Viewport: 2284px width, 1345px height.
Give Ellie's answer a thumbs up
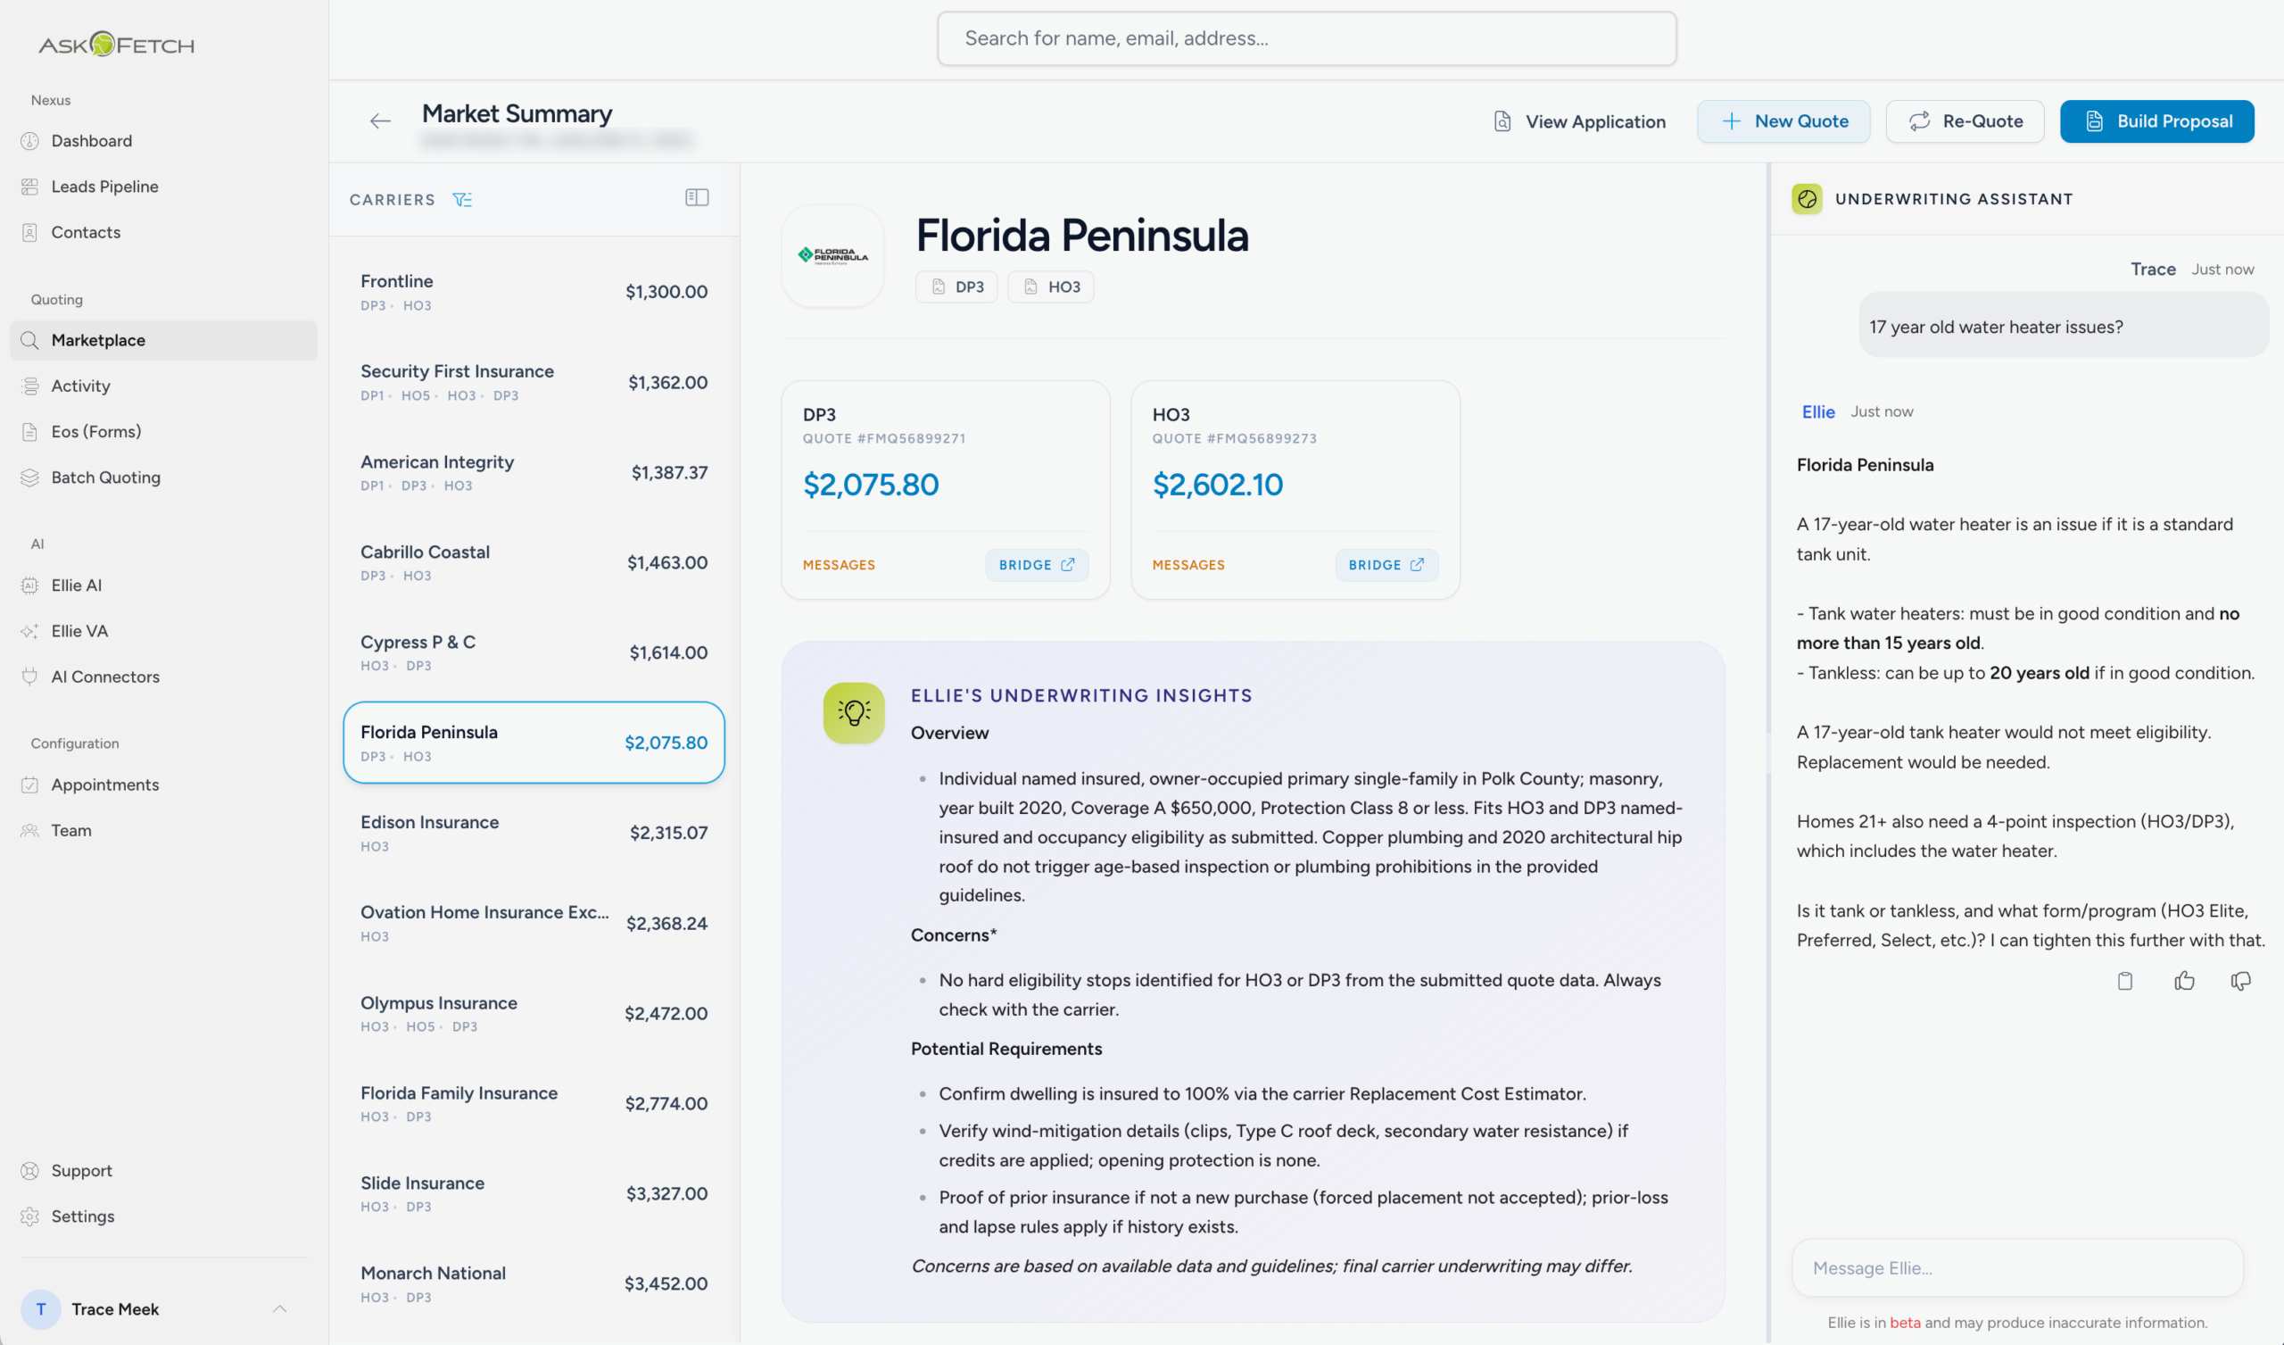pyautogui.click(x=2184, y=980)
